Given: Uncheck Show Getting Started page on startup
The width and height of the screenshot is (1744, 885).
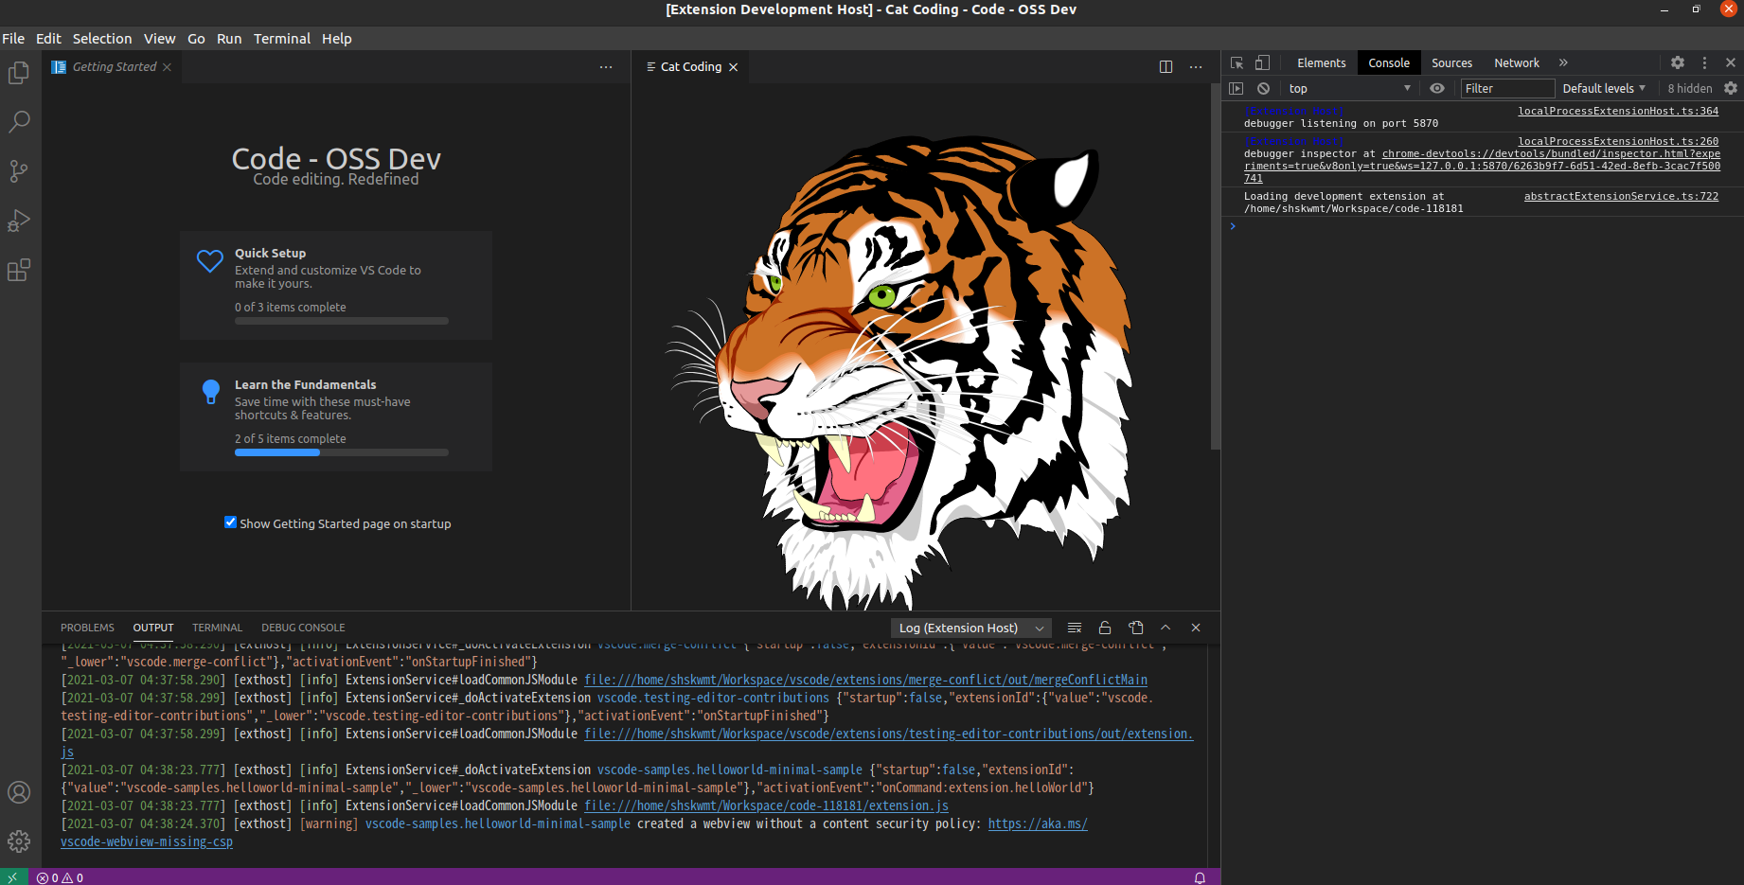Looking at the screenshot, I should click(230, 522).
